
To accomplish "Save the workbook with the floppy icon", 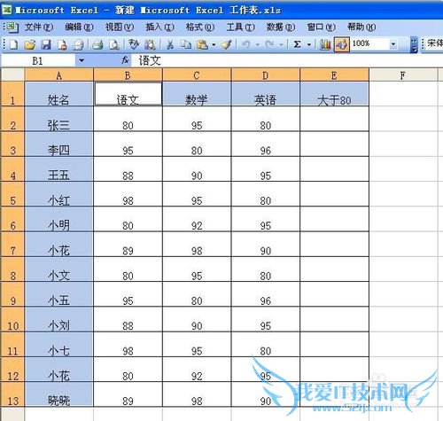I will pyautogui.click(x=46, y=44).
